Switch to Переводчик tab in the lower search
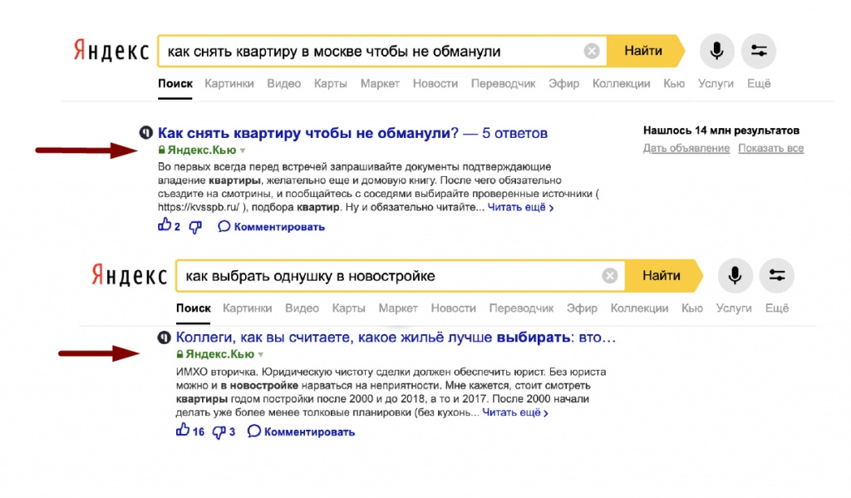This screenshot has height=498, width=851. click(522, 308)
